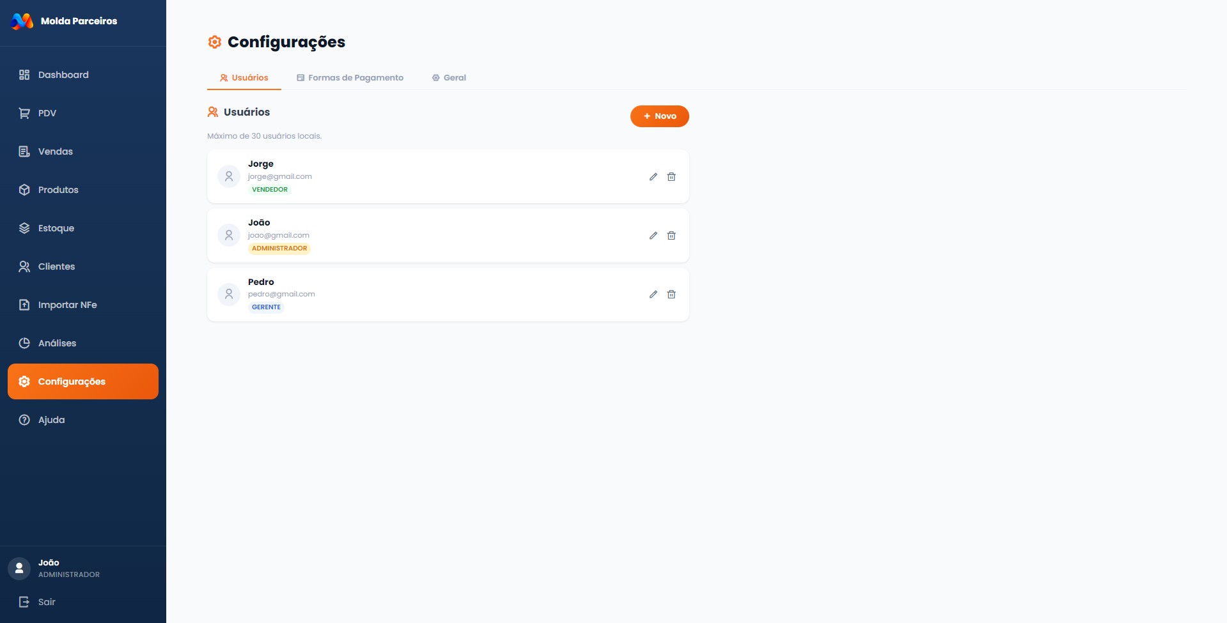Edit Pedro's user with pencil icon
Screen dimensions: 1227x623
pyautogui.click(x=653, y=295)
